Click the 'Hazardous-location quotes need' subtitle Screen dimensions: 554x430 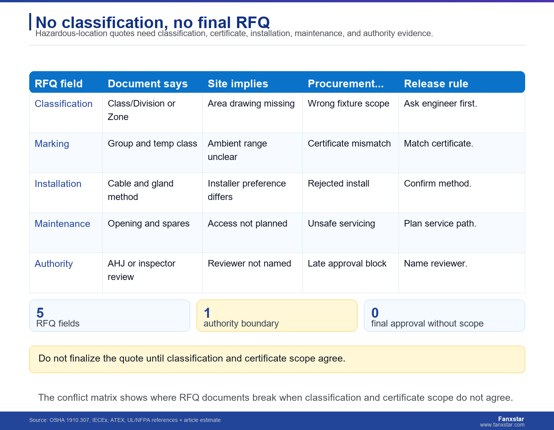(x=234, y=33)
